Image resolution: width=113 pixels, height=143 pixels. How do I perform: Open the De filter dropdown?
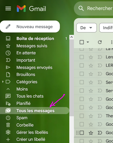tap(87, 28)
